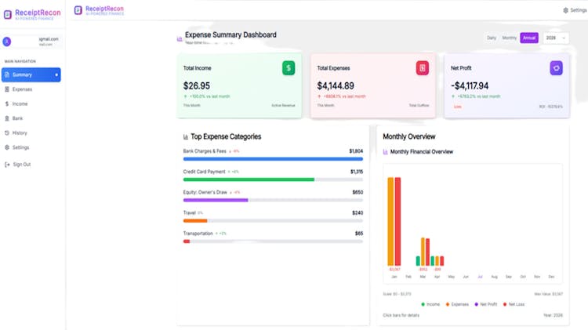Select the Annual period option
The width and height of the screenshot is (588, 330).
(529, 38)
